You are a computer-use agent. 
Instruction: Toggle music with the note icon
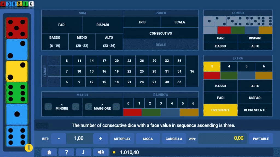point(83,152)
